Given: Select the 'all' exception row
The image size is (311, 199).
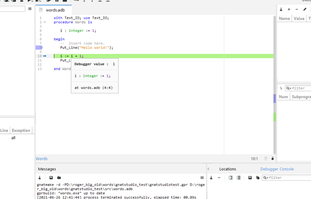Looking at the screenshot, I should pos(13,137).
